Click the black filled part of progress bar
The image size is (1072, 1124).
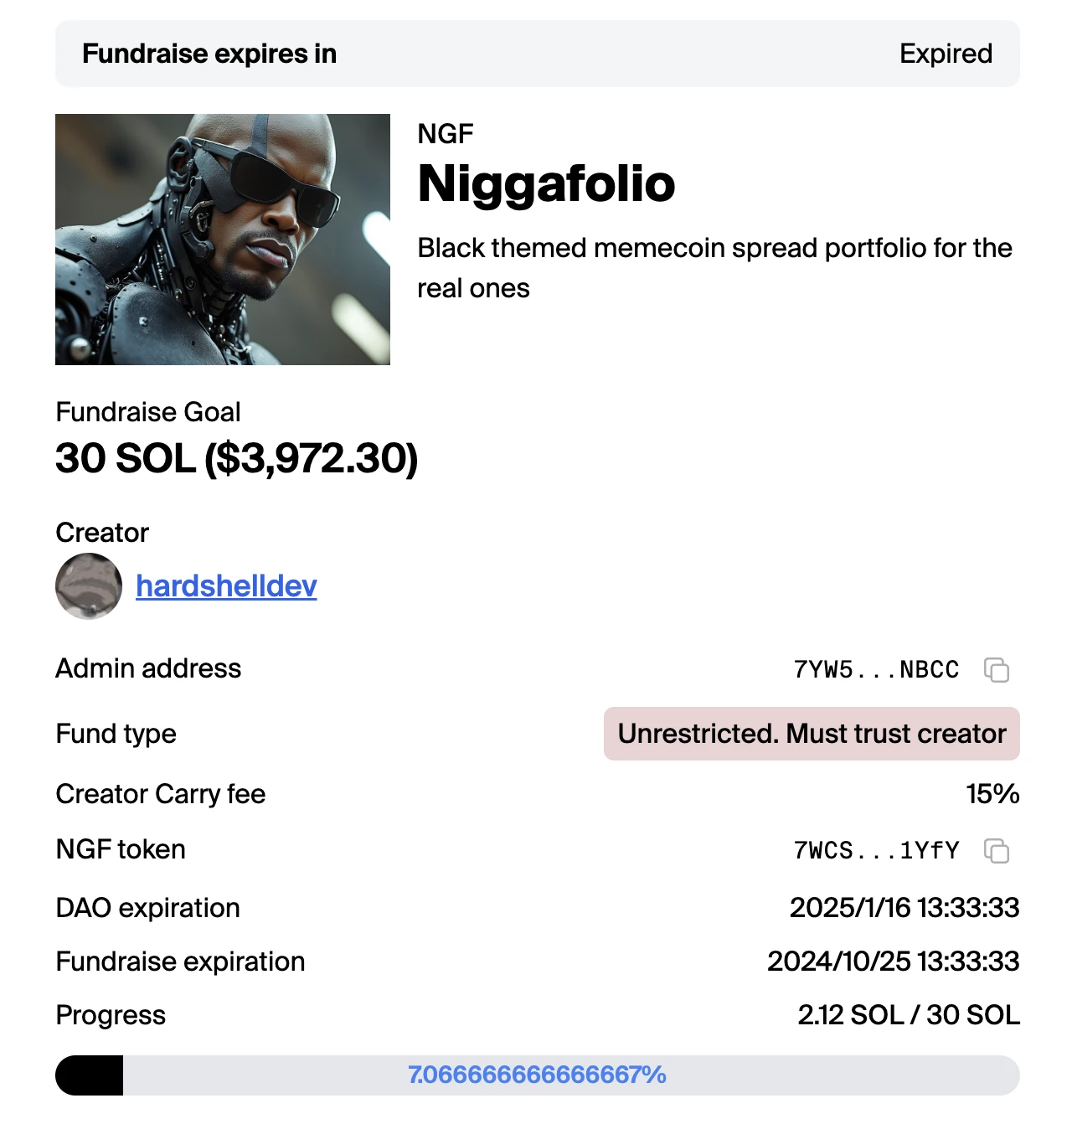89,1075
